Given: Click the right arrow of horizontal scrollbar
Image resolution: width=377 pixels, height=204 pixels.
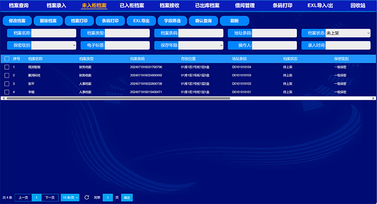Looking at the screenshot, I should click(374, 98).
